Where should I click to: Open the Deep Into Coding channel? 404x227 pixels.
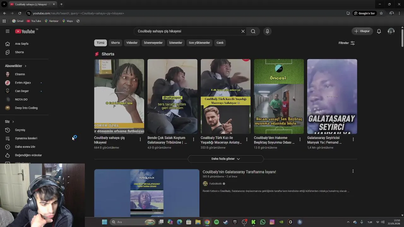tap(26, 108)
